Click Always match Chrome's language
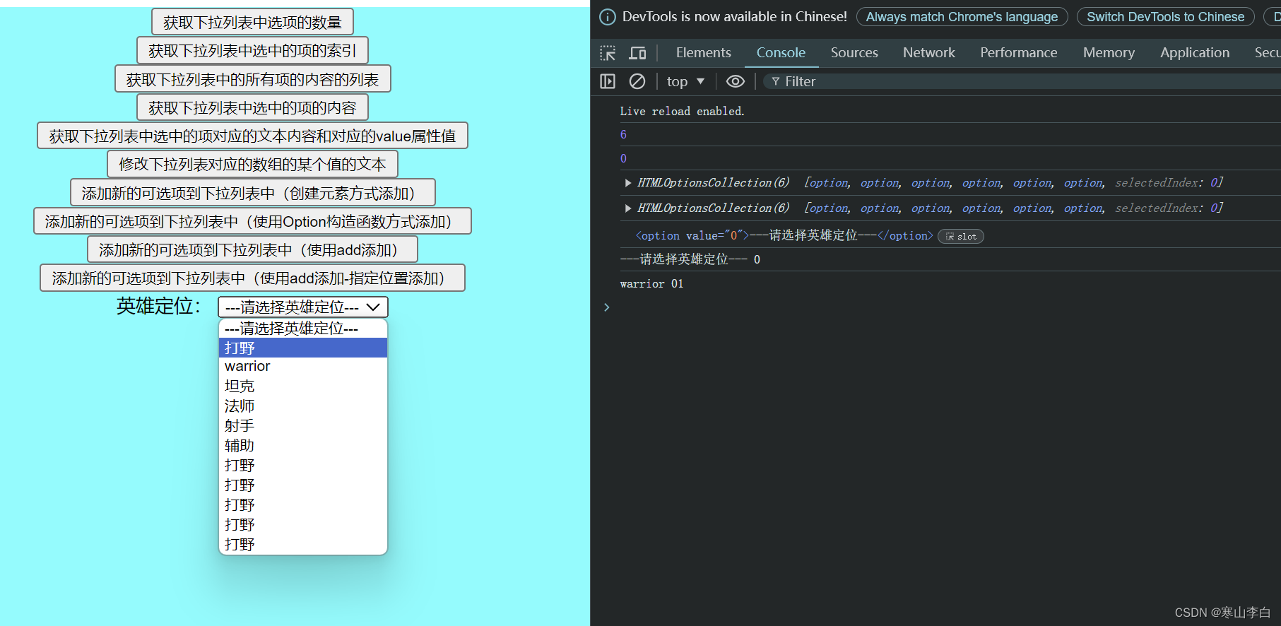This screenshot has height=626, width=1281. click(962, 17)
